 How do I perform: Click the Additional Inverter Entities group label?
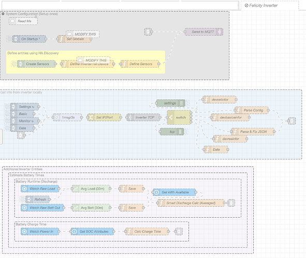(23, 169)
